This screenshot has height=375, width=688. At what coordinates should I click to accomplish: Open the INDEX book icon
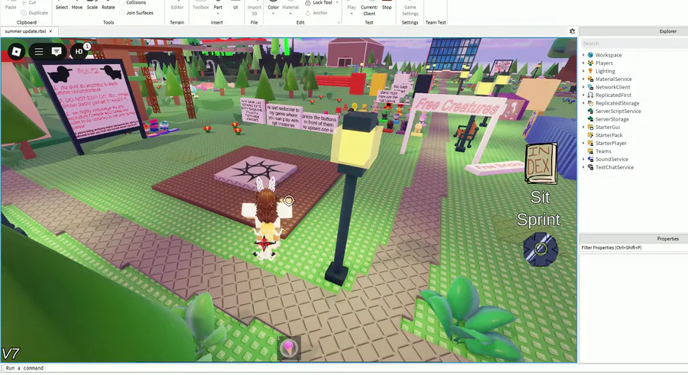click(541, 163)
